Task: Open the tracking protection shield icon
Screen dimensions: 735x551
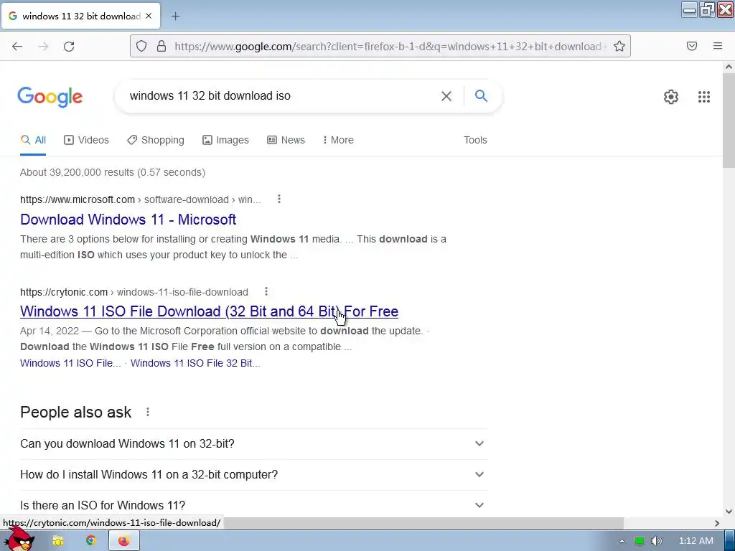Action: click(x=141, y=46)
